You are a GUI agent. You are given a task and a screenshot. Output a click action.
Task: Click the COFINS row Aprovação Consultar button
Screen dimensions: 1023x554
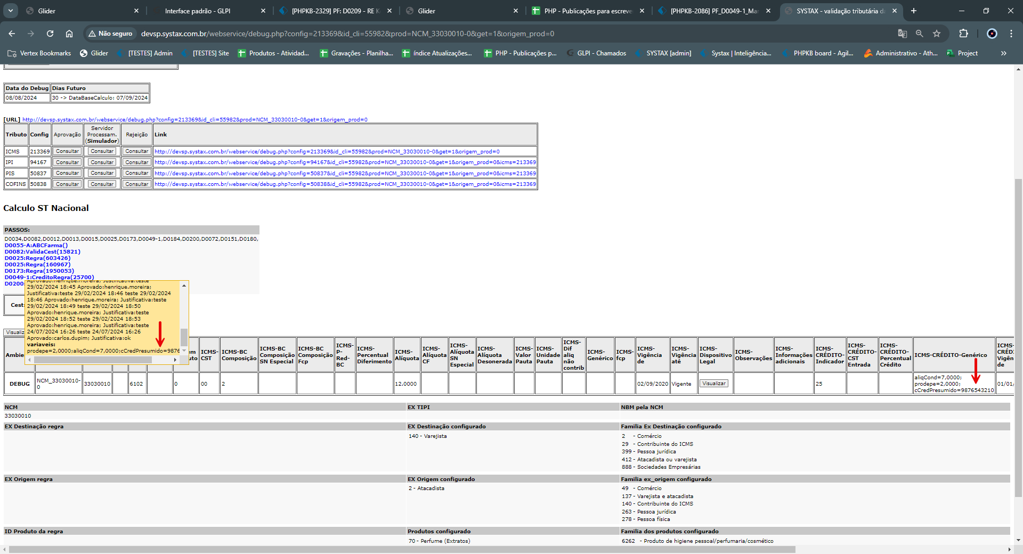coord(67,184)
